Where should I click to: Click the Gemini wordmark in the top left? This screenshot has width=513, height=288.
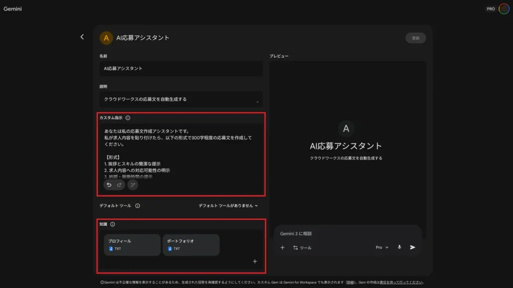click(13, 8)
